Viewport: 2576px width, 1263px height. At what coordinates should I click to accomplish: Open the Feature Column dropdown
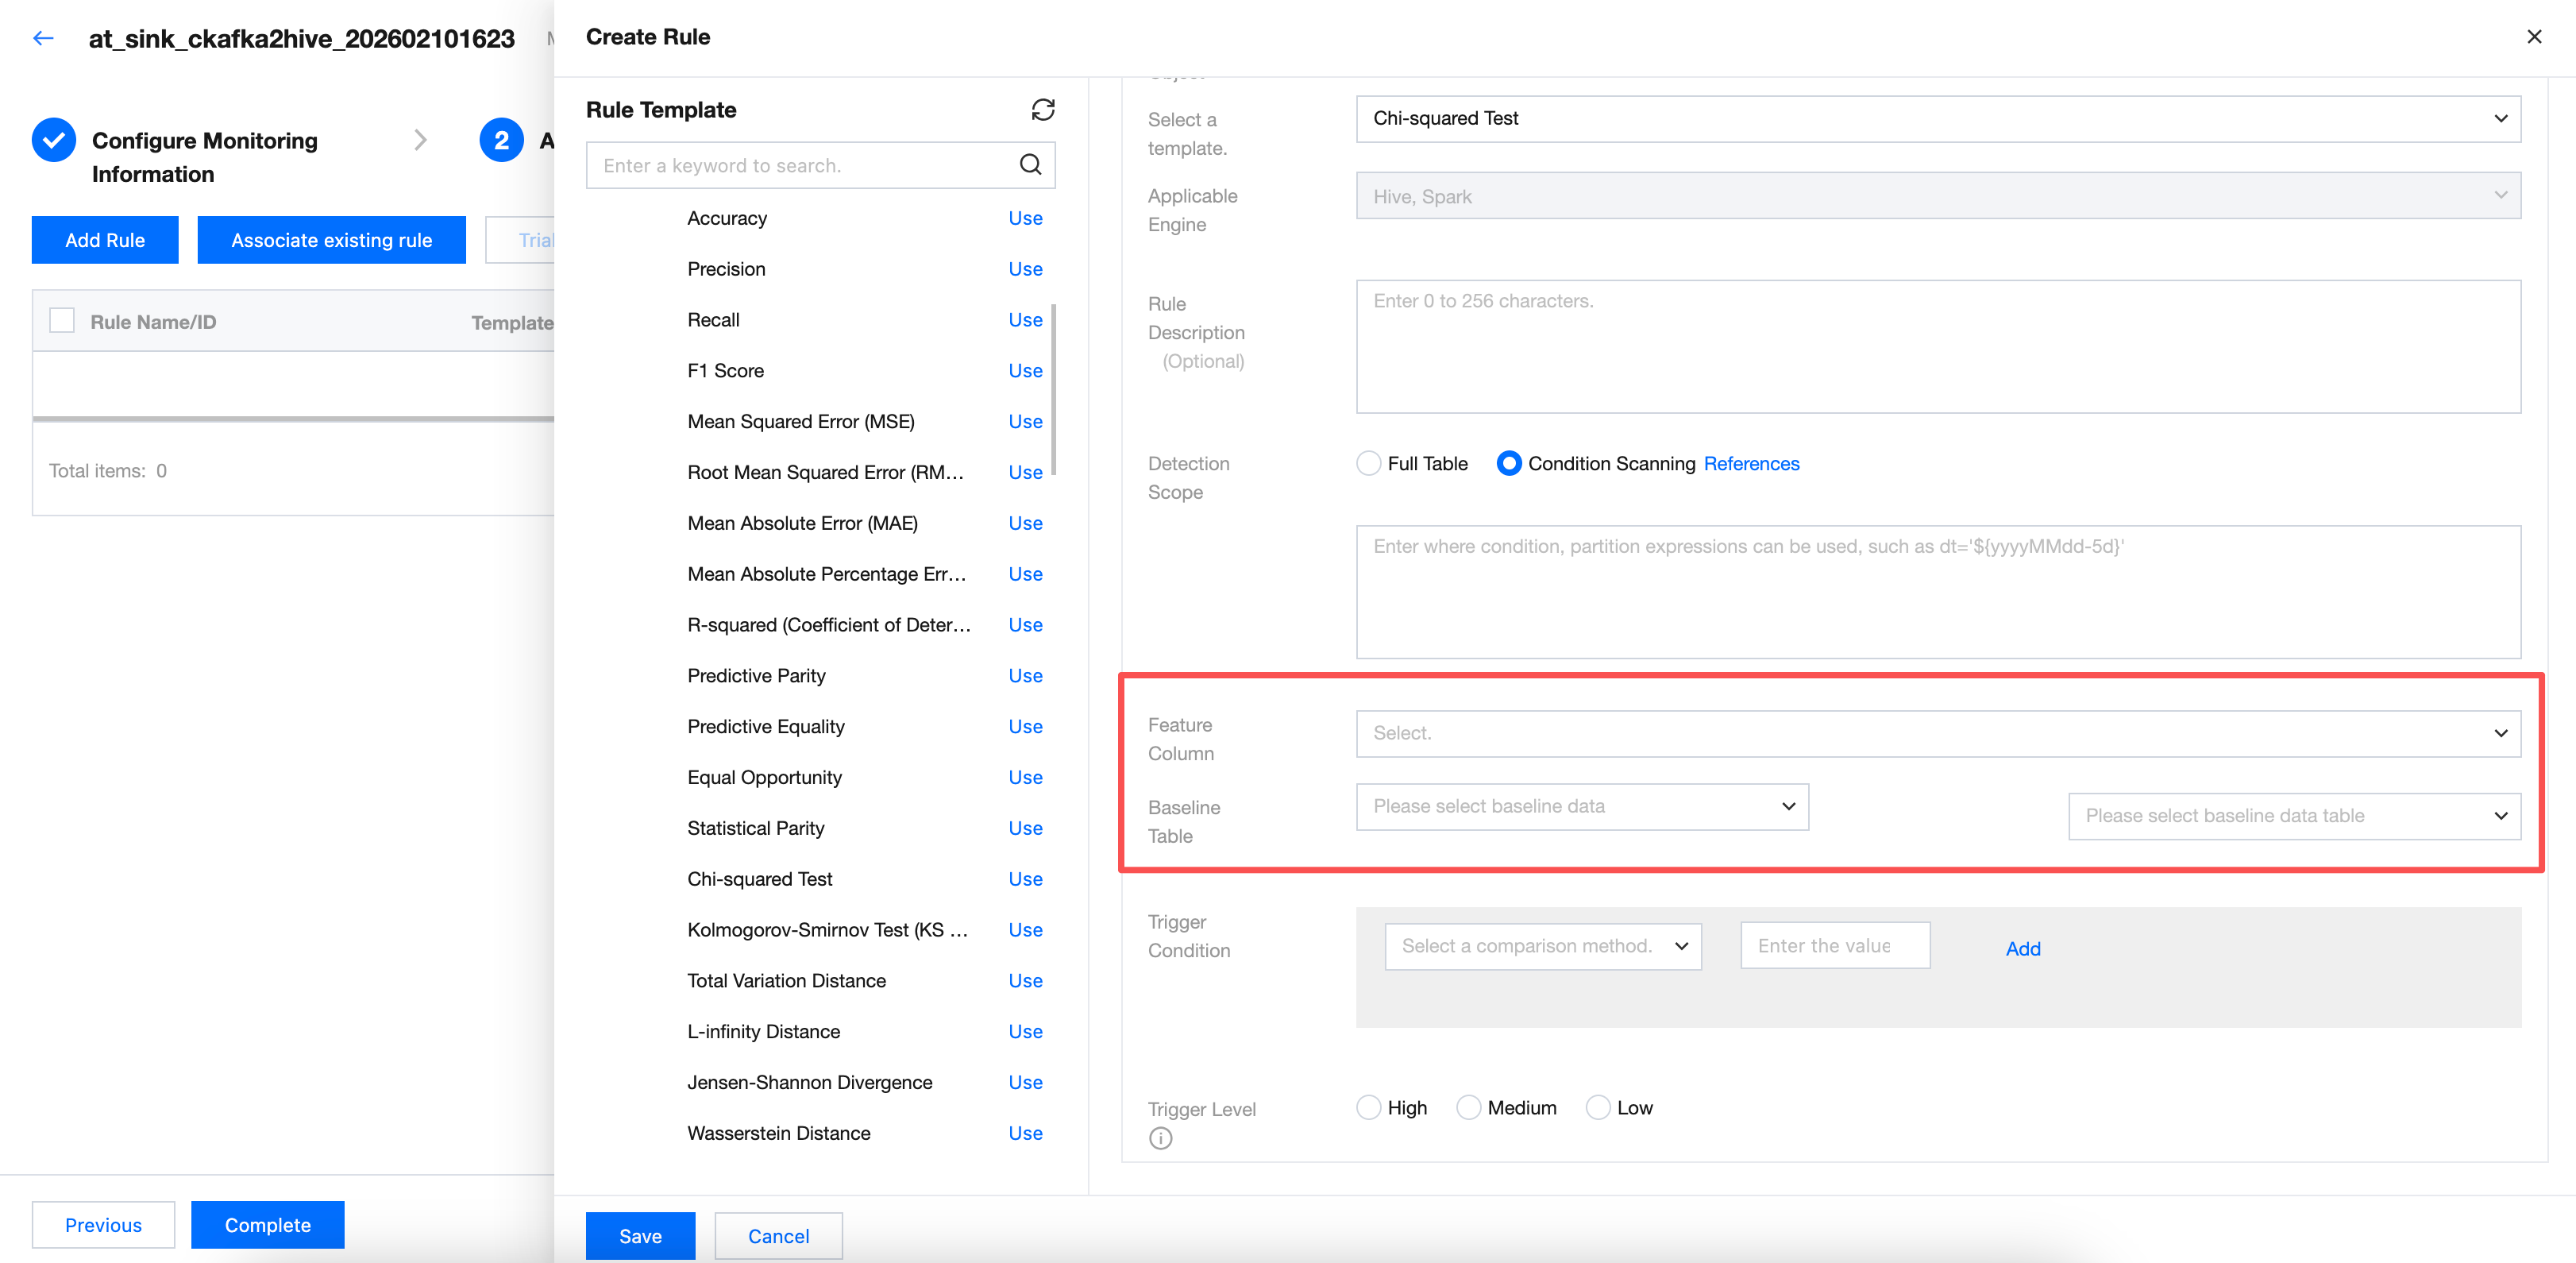[x=1937, y=733]
